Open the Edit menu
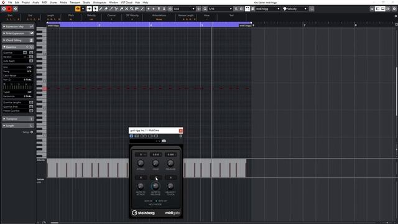Image resolution: width=398 pixels, height=224 pixels. coord(17,2)
